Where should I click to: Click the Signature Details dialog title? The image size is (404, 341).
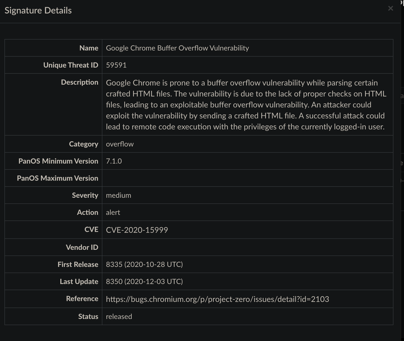pos(38,10)
